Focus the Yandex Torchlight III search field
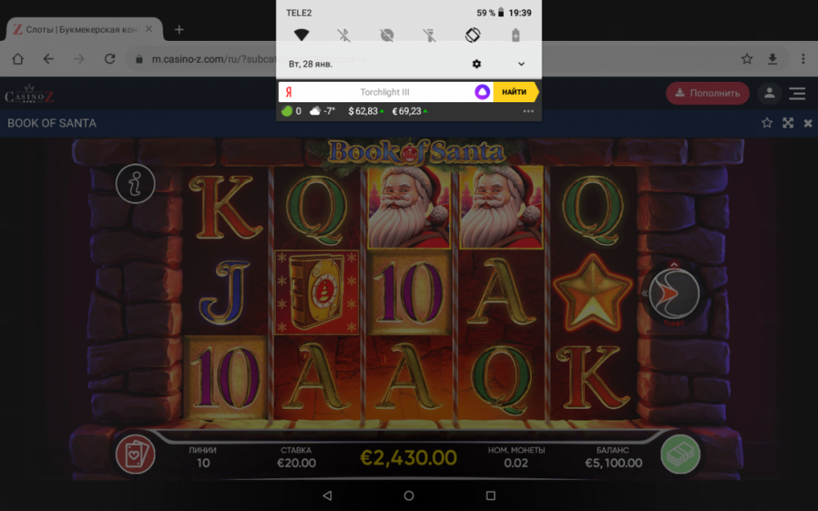The image size is (818, 511). [x=384, y=92]
